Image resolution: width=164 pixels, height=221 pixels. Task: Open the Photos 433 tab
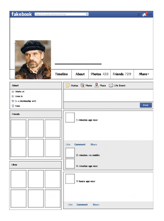pos(100,74)
